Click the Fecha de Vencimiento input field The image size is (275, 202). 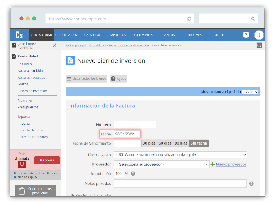coord(127,143)
